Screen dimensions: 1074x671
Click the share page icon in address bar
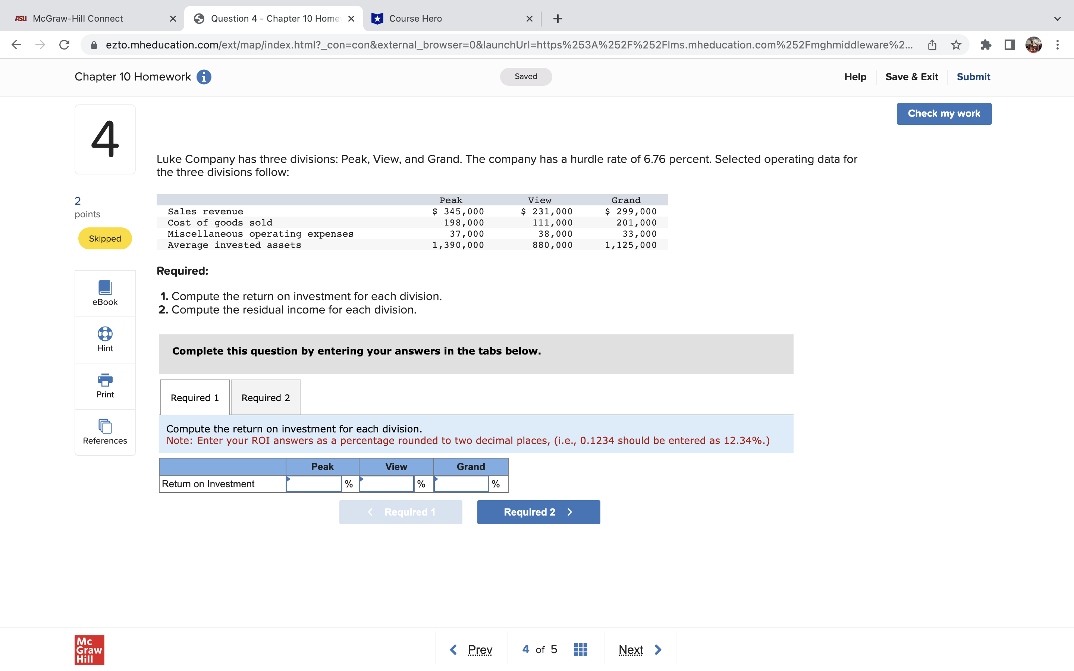point(932,45)
